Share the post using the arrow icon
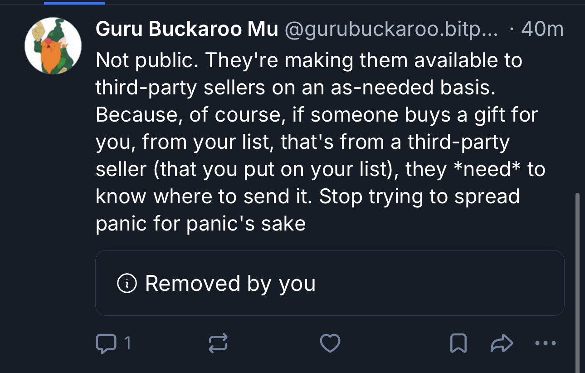 pyautogui.click(x=502, y=344)
